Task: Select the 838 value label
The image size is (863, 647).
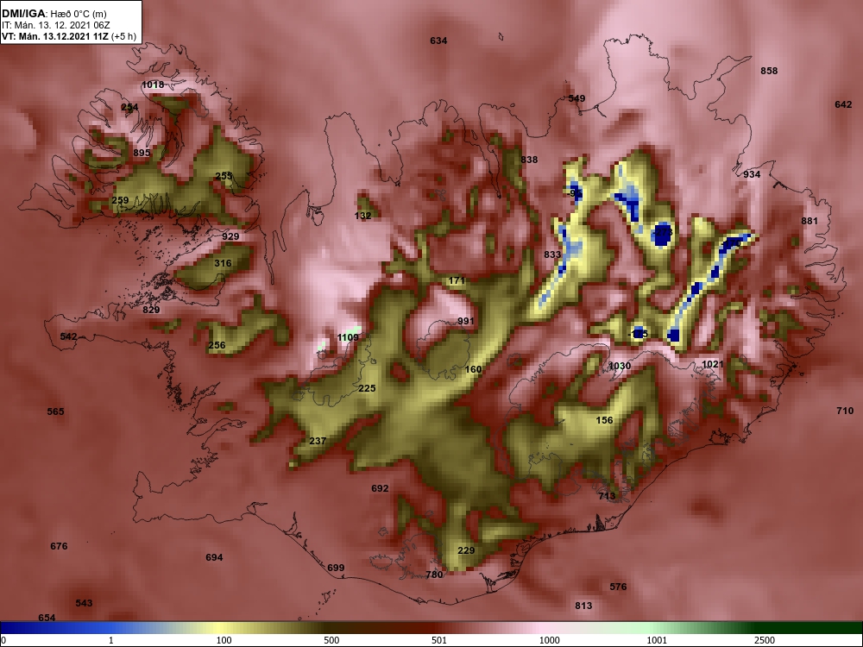Action: [x=529, y=160]
